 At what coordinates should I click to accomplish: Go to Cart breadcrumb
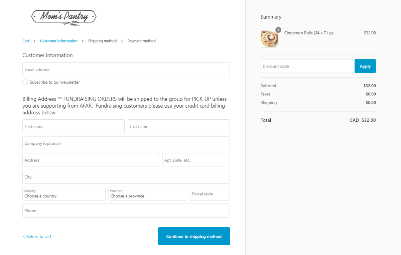26,41
